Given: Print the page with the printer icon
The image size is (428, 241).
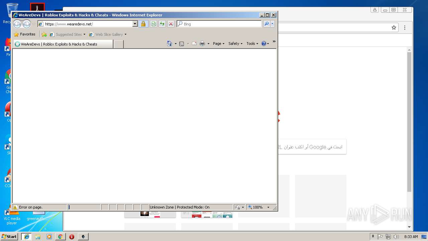Looking at the screenshot, I should tap(202, 44).
